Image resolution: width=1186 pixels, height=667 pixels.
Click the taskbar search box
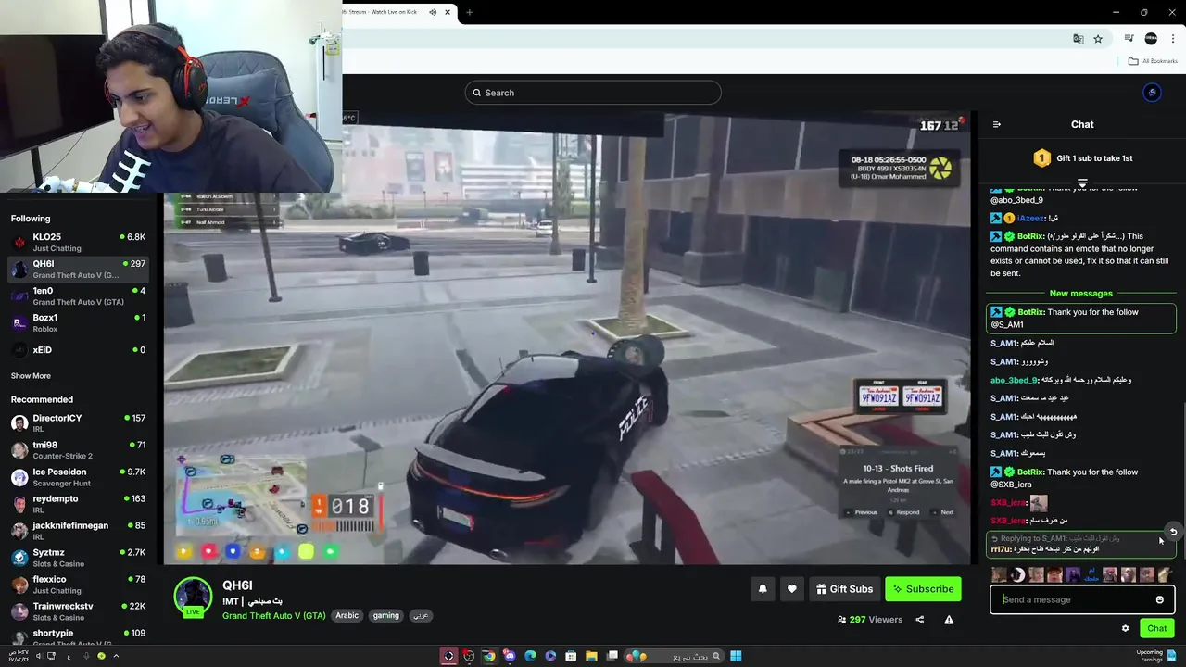[675, 656]
